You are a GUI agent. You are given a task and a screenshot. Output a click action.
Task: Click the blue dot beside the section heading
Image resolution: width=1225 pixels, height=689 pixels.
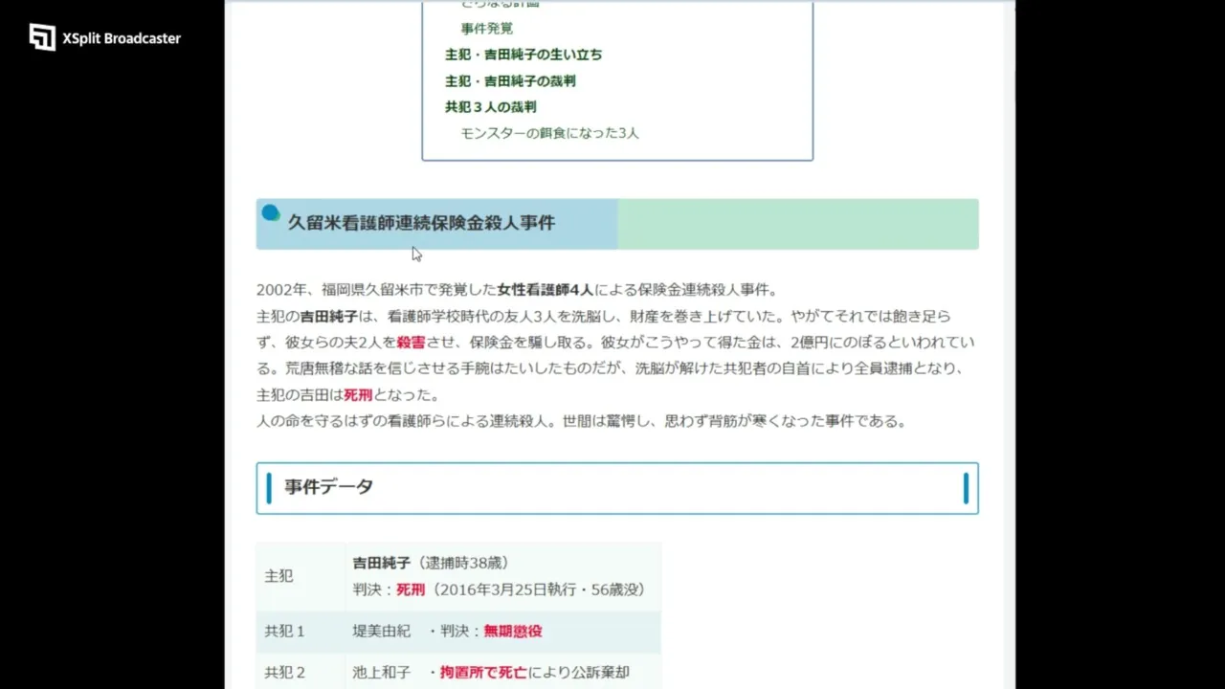click(x=271, y=212)
